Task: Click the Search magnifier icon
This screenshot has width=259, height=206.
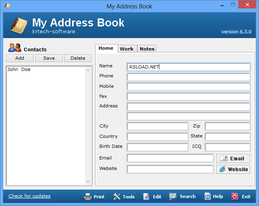Action: (173, 196)
